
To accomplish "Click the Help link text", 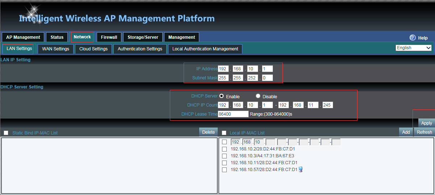I will (x=423, y=38).
